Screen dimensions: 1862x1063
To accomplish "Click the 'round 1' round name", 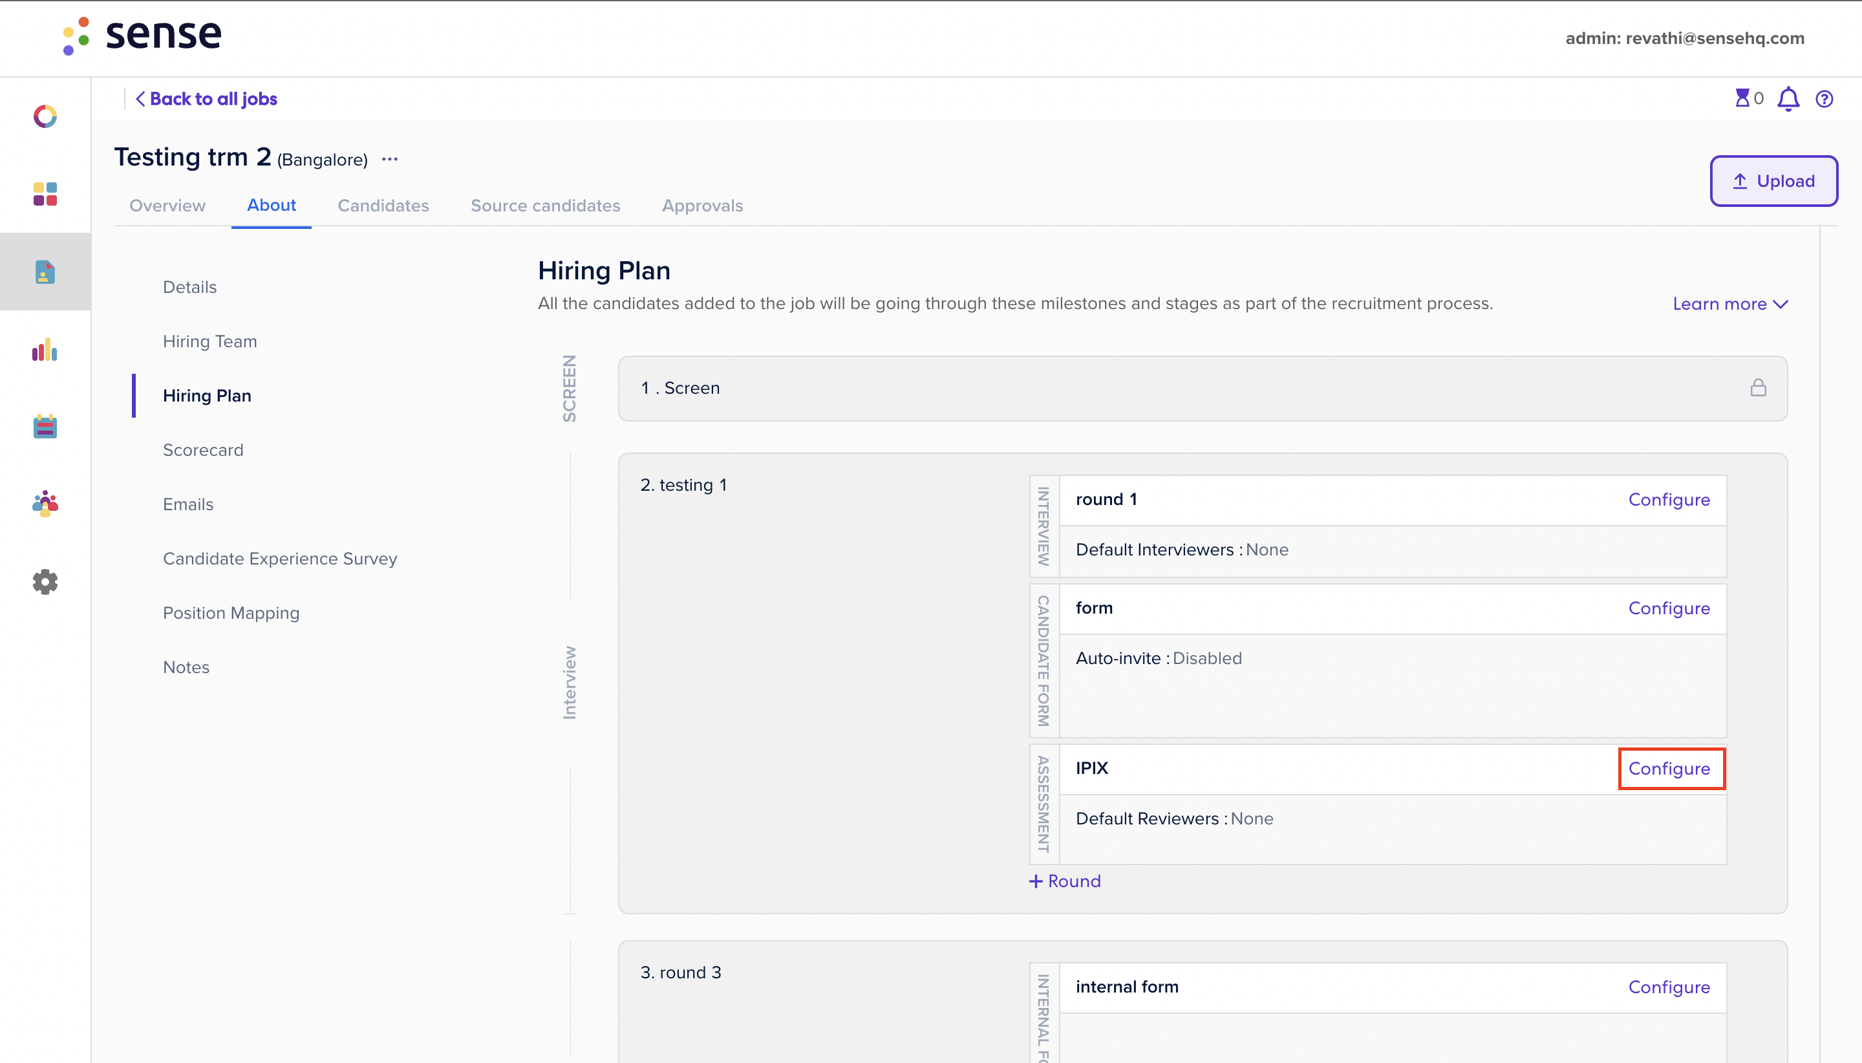I will point(1107,499).
